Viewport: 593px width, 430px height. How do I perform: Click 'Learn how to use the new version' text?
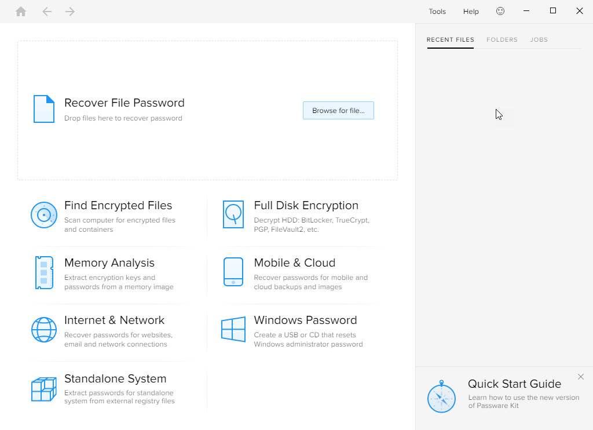[524, 402]
